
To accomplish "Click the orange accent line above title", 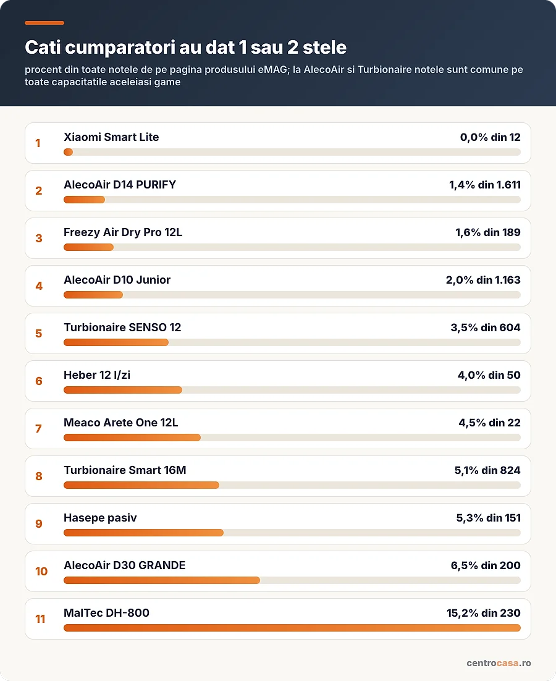I will point(44,23).
